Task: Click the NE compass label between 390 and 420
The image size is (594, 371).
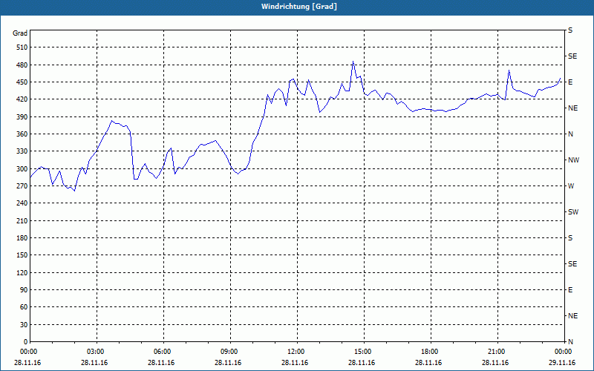Action: (x=573, y=108)
